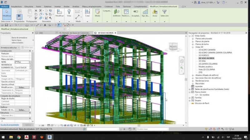
Task: Click the 3D view vertical scrollbar
Action: [x=186, y=79]
